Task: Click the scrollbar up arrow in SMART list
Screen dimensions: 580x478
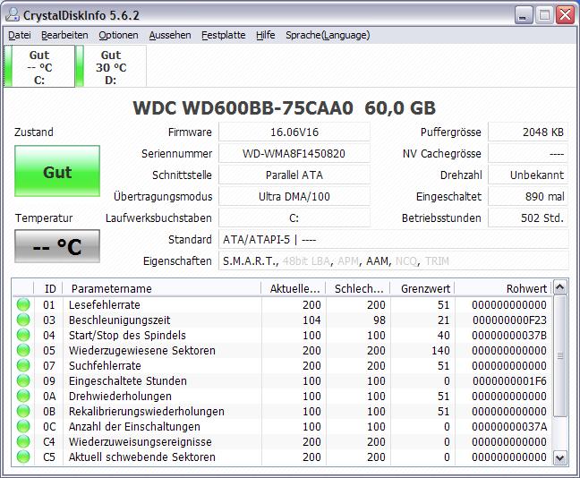Action: (560, 287)
